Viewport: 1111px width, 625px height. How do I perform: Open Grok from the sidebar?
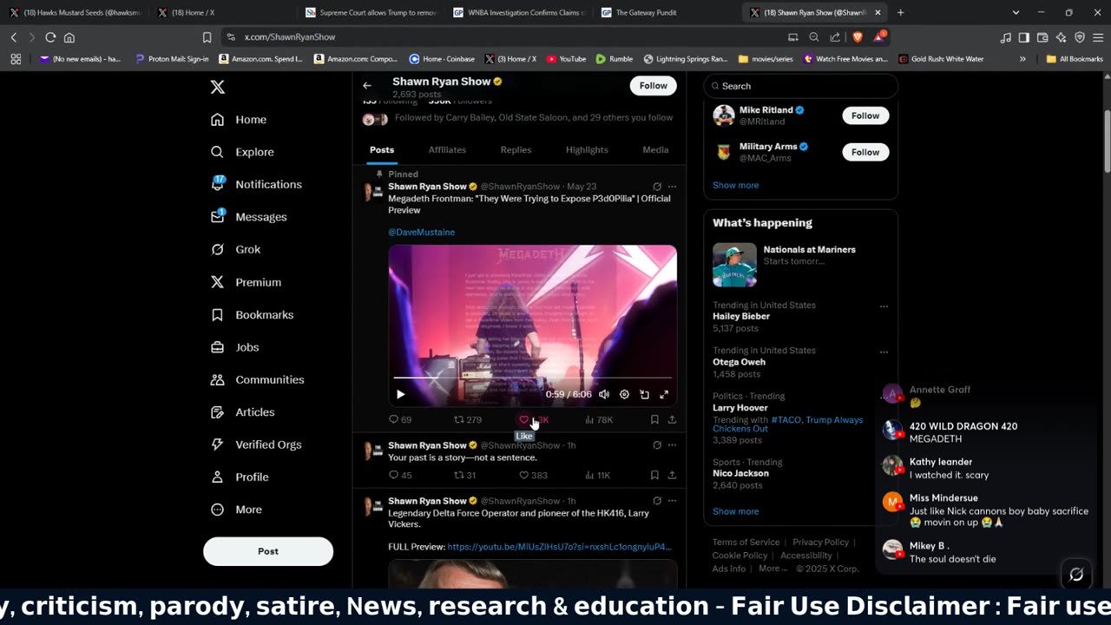235,249
